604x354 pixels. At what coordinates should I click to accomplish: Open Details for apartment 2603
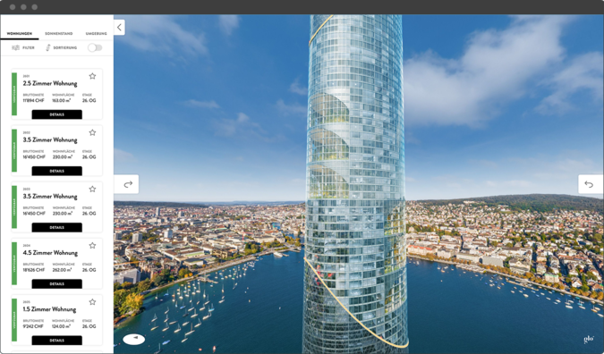point(57,227)
